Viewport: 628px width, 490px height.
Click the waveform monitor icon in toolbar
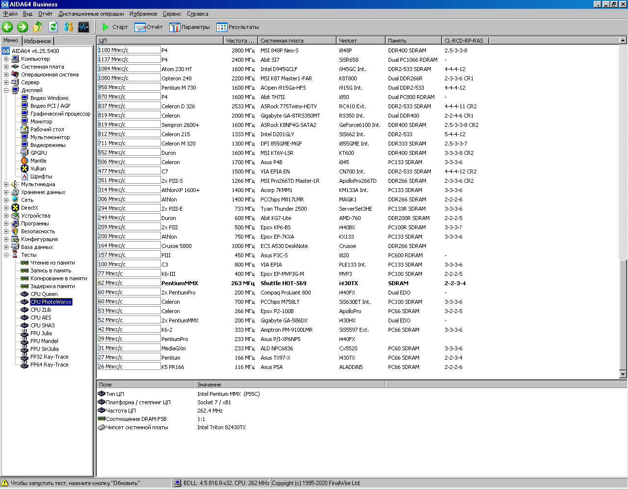point(83,27)
